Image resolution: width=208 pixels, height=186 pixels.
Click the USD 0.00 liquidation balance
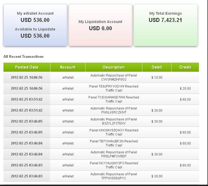101,28
